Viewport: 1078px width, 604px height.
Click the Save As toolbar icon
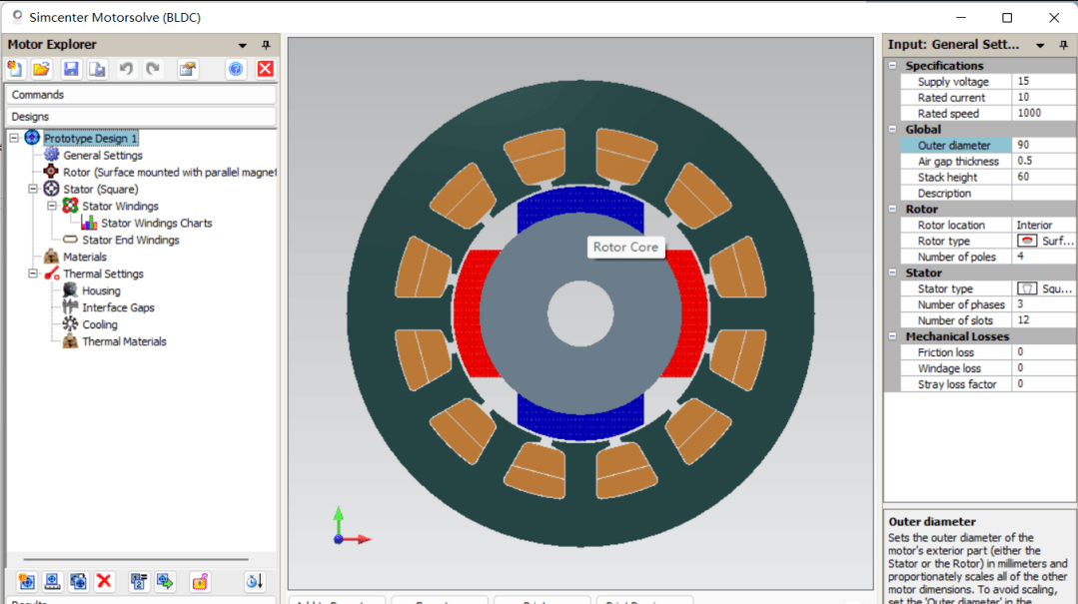(x=98, y=69)
